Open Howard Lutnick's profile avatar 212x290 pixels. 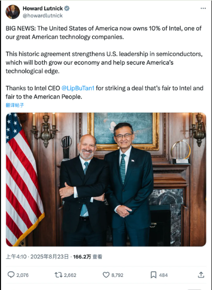coord(13,12)
